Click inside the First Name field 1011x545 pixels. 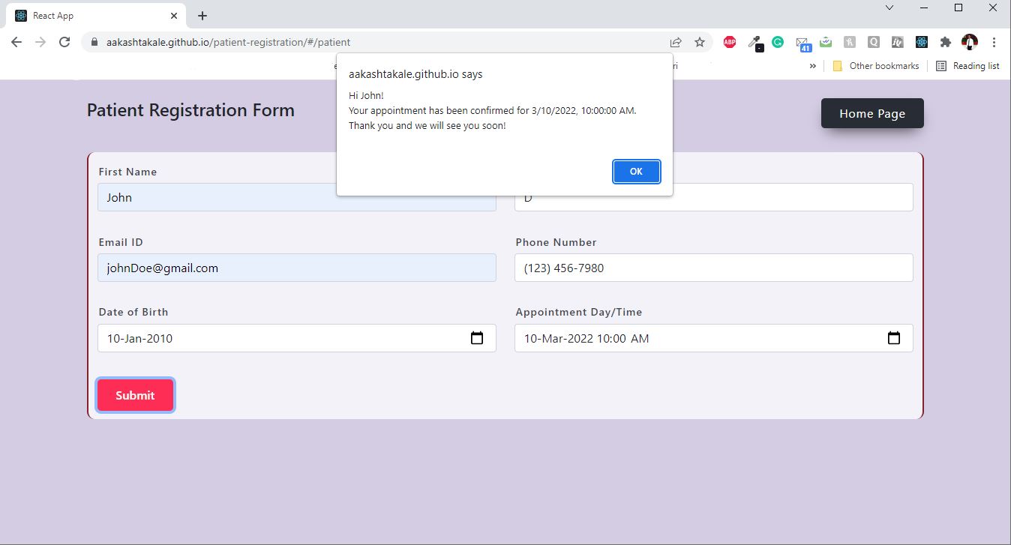[296, 197]
